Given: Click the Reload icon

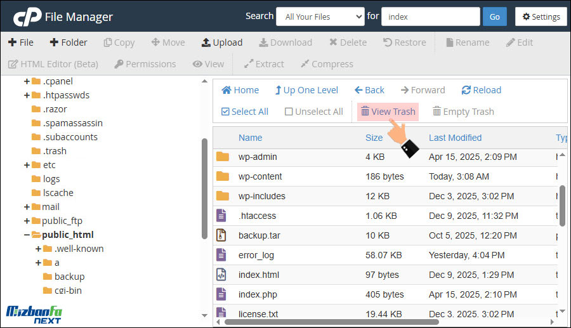Looking at the screenshot, I should 466,90.
